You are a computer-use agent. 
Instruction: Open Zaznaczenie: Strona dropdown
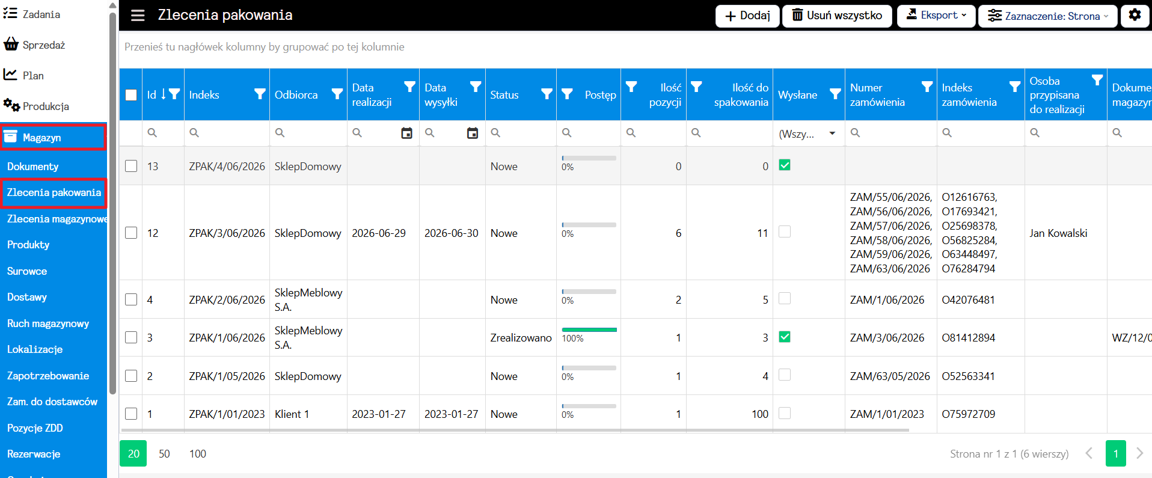point(1048,16)
